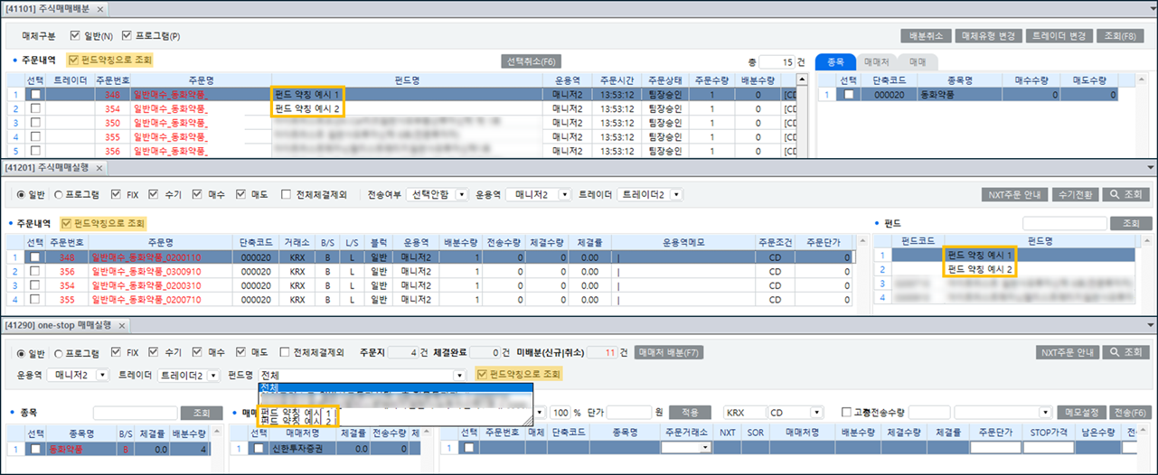Switch to the 매매처 tab
The height and width of the screenshot is (475, 1158).
tap(875, 61)
